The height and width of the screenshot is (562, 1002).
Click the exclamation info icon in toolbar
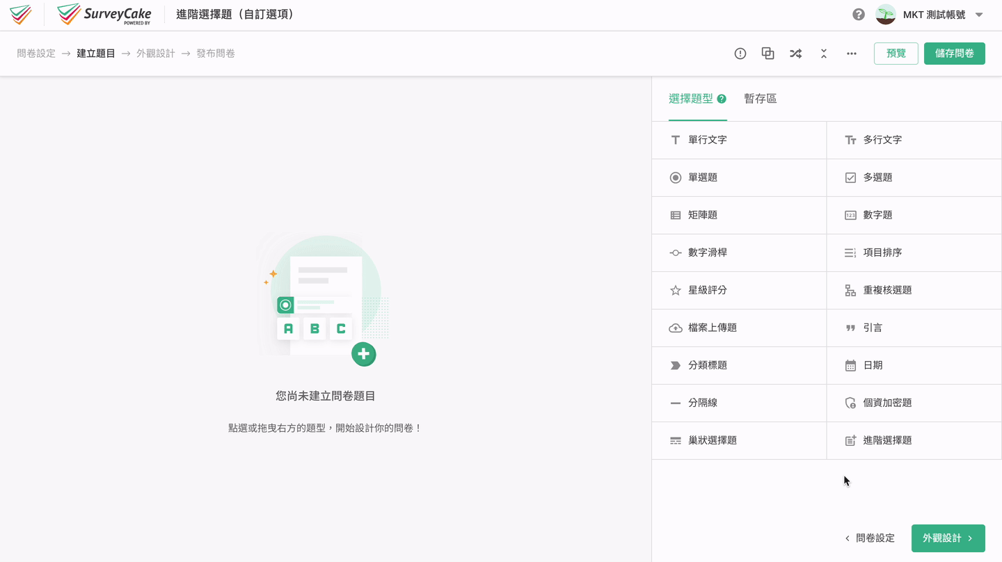(740, 54)
